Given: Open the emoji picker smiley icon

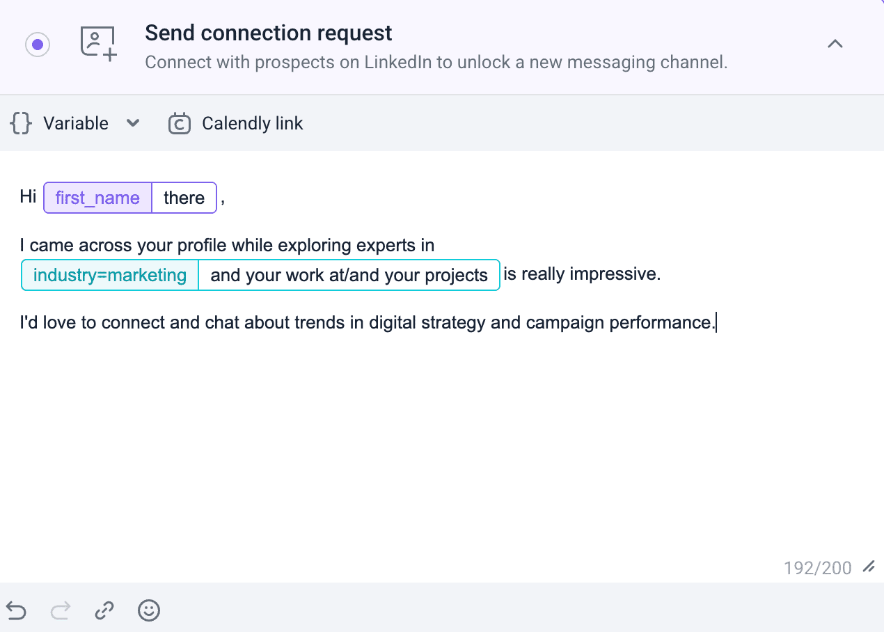Looking at the screenshot, I should [149, 611].
